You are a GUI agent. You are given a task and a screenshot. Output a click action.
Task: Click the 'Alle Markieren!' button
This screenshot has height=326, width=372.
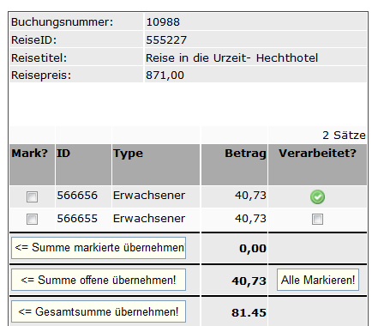click(x=318, y=280)
